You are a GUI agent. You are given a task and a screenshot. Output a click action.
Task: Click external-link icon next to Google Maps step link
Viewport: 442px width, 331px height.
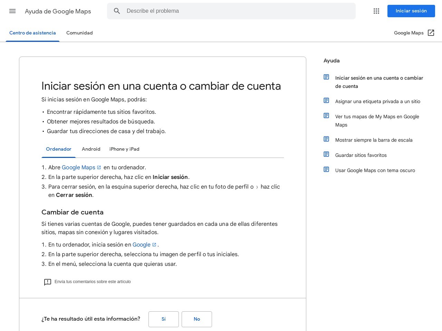click(99, 167)
